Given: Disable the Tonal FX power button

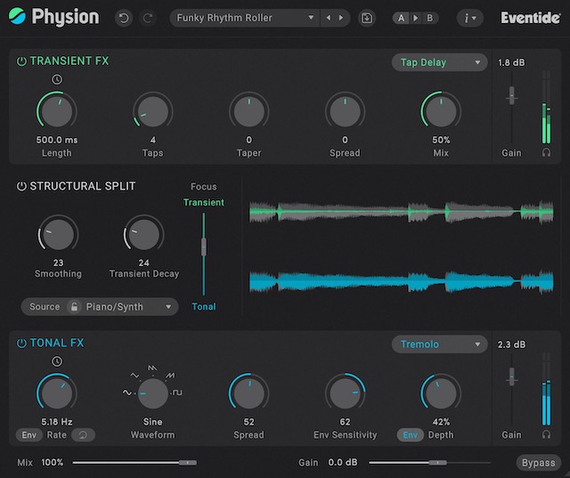Looking at the screenshot, I should click(x=21, y=344).
